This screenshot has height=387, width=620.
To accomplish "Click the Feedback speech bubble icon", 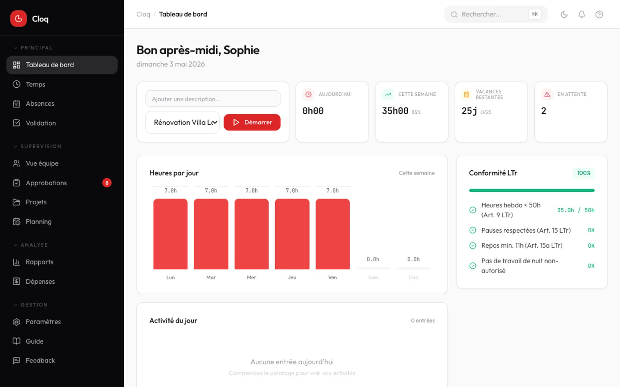I will (16, 360).
